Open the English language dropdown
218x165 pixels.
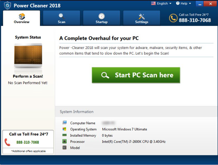[x=161, y=3]
